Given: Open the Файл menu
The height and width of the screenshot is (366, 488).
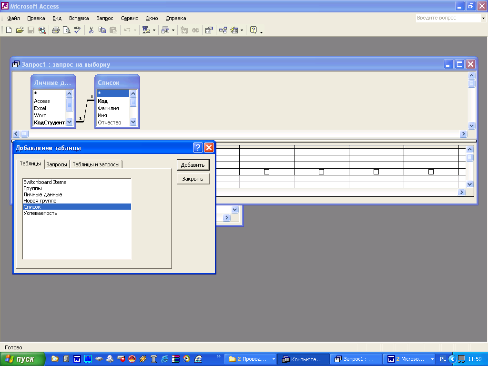Looking at the screenshot, I should click(13, 18).
